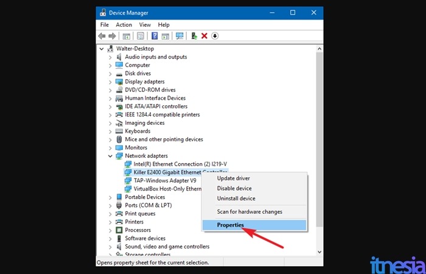Image resolution: width=426 pixels, height=274 pixels.
Task: Click the Properties sheet toolbar icon
Action: 140,36
